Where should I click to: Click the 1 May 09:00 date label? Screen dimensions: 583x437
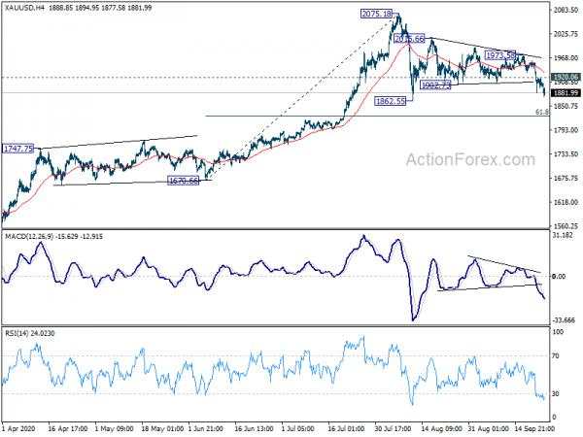coord(114,428)
